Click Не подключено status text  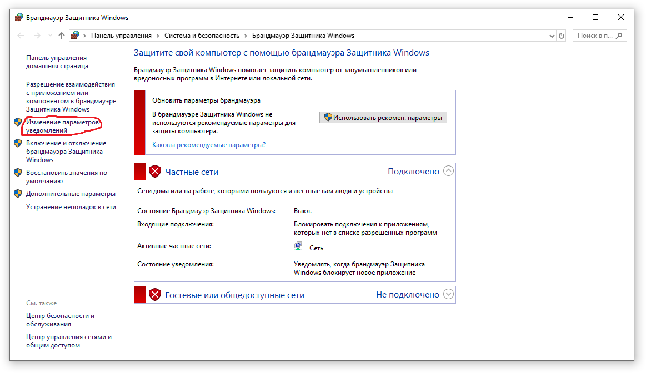coord(408,295)
